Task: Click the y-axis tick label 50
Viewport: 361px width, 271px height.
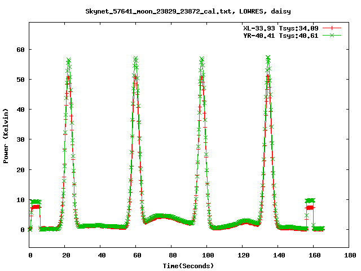Action: click(x=20, y=80)
